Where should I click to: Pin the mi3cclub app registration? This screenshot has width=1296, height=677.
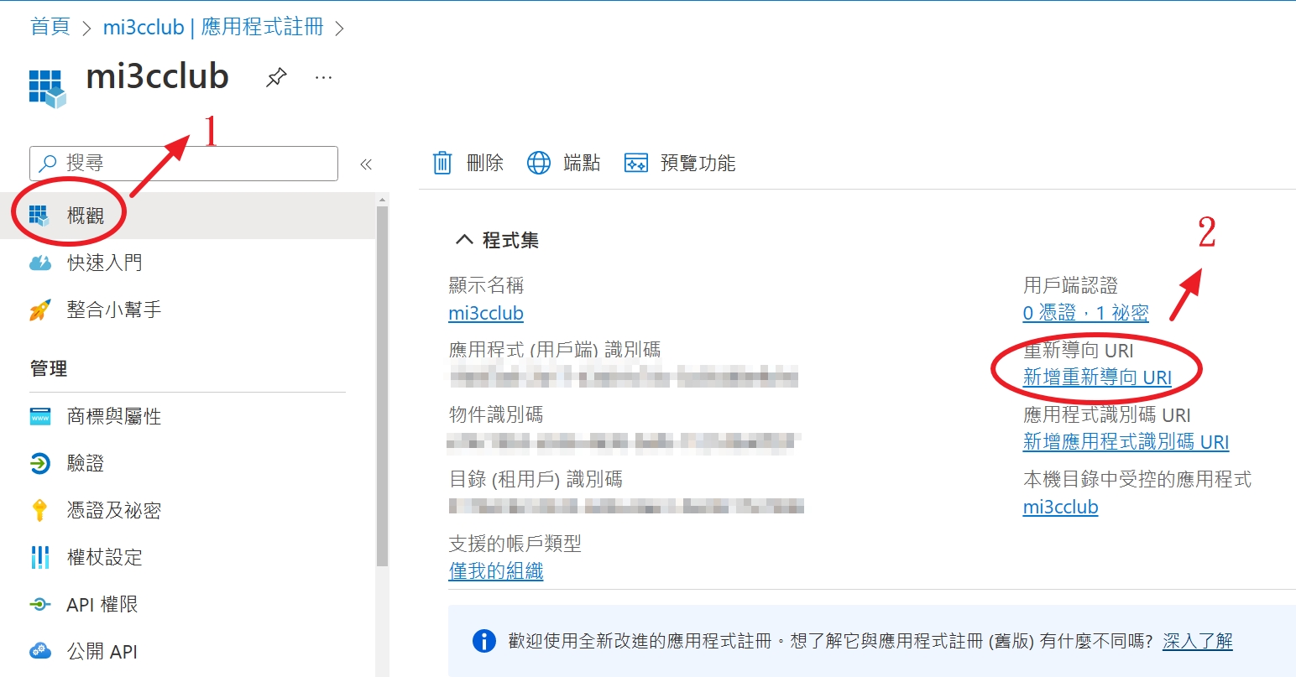click(x=276, y=78)
